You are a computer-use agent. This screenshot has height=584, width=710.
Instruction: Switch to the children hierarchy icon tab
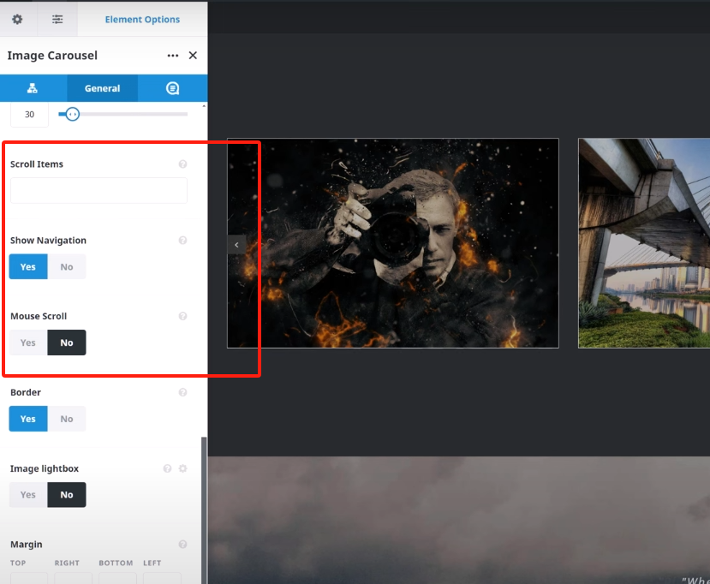pos(33,88)
